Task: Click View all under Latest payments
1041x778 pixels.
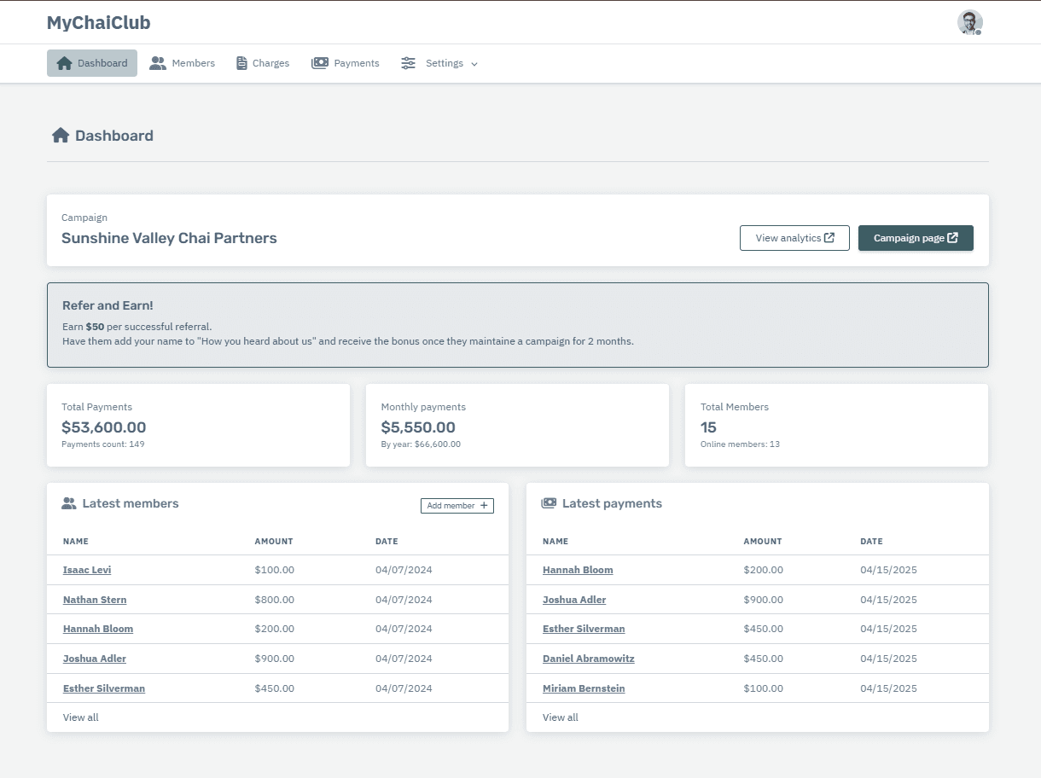Action: [x=561, y=717]
